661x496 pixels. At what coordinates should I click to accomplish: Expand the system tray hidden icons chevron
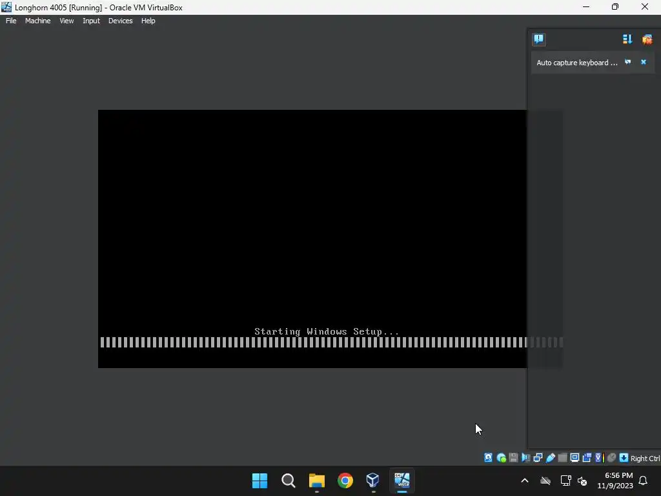[525, 480]
